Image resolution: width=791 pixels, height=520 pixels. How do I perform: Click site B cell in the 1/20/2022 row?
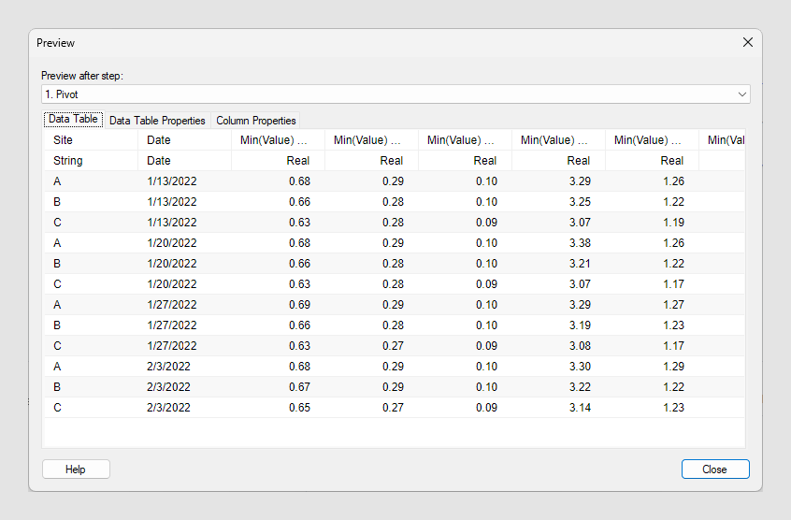pos(90,264)
